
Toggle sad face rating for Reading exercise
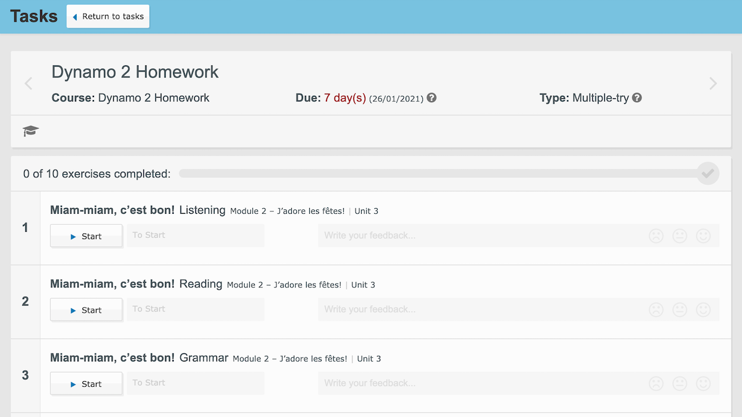click(x=655, y=310)
